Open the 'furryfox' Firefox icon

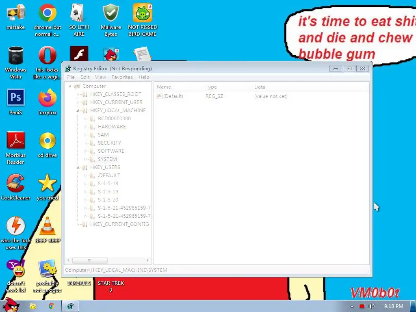point(47,102)
